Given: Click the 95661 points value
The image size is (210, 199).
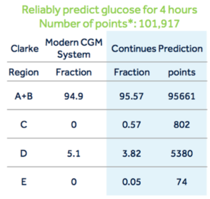Looking at the screenshot, I should click(x=182, y=96).
